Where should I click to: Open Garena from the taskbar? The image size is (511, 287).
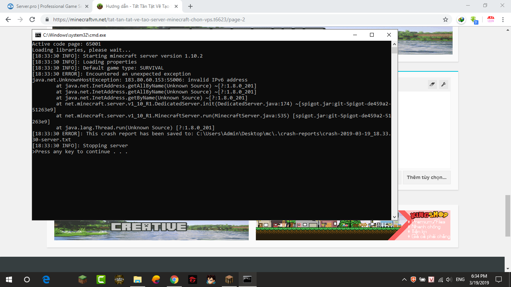coord(192,279)
